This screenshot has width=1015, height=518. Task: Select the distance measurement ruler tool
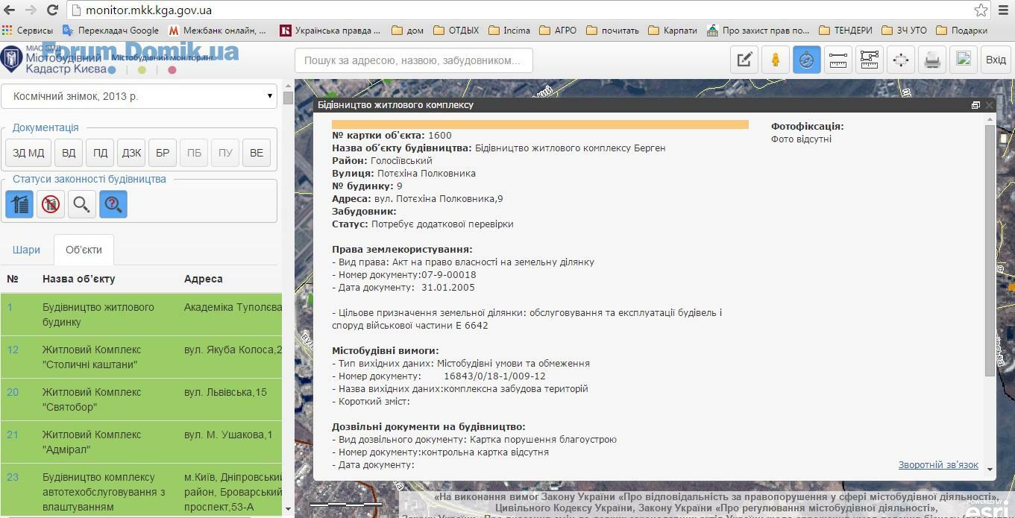click(838, 60)
